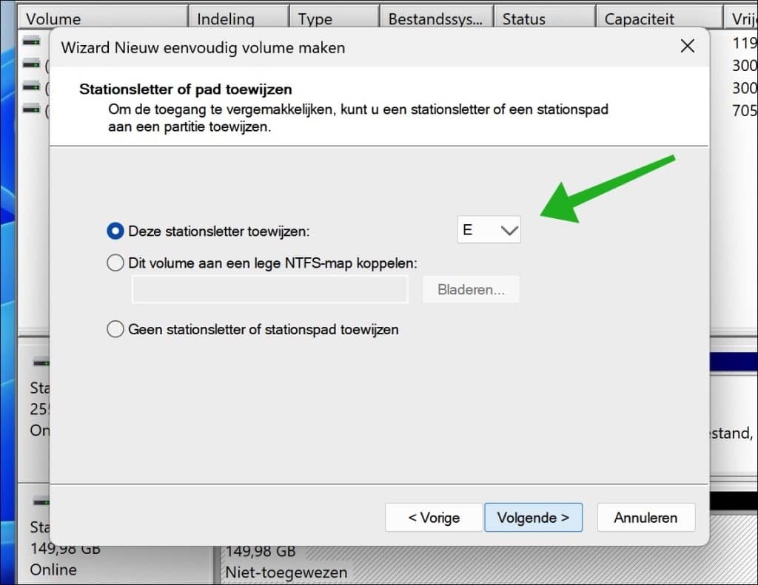Image resolution: width=758 pixels, height=585 pixels.
Task: Select 'Deze stationsletter toewijzen' radio option
Action: tap(115, 231)
